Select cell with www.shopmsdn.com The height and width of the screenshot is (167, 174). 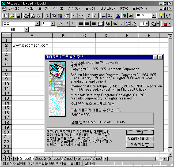coord(32,45)
